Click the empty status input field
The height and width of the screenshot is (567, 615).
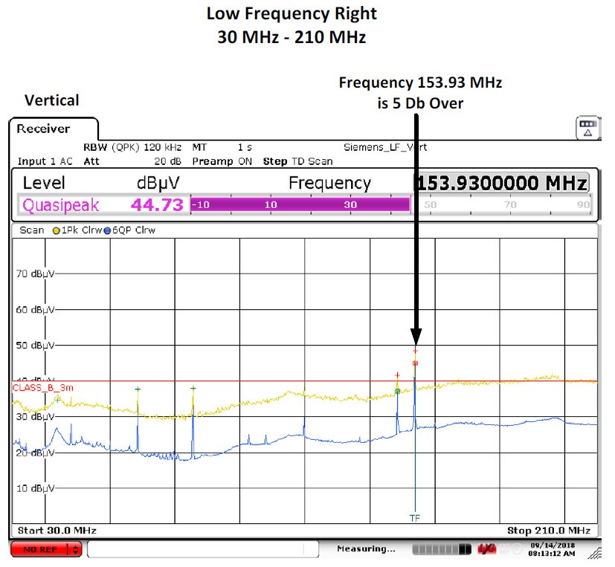203,549
